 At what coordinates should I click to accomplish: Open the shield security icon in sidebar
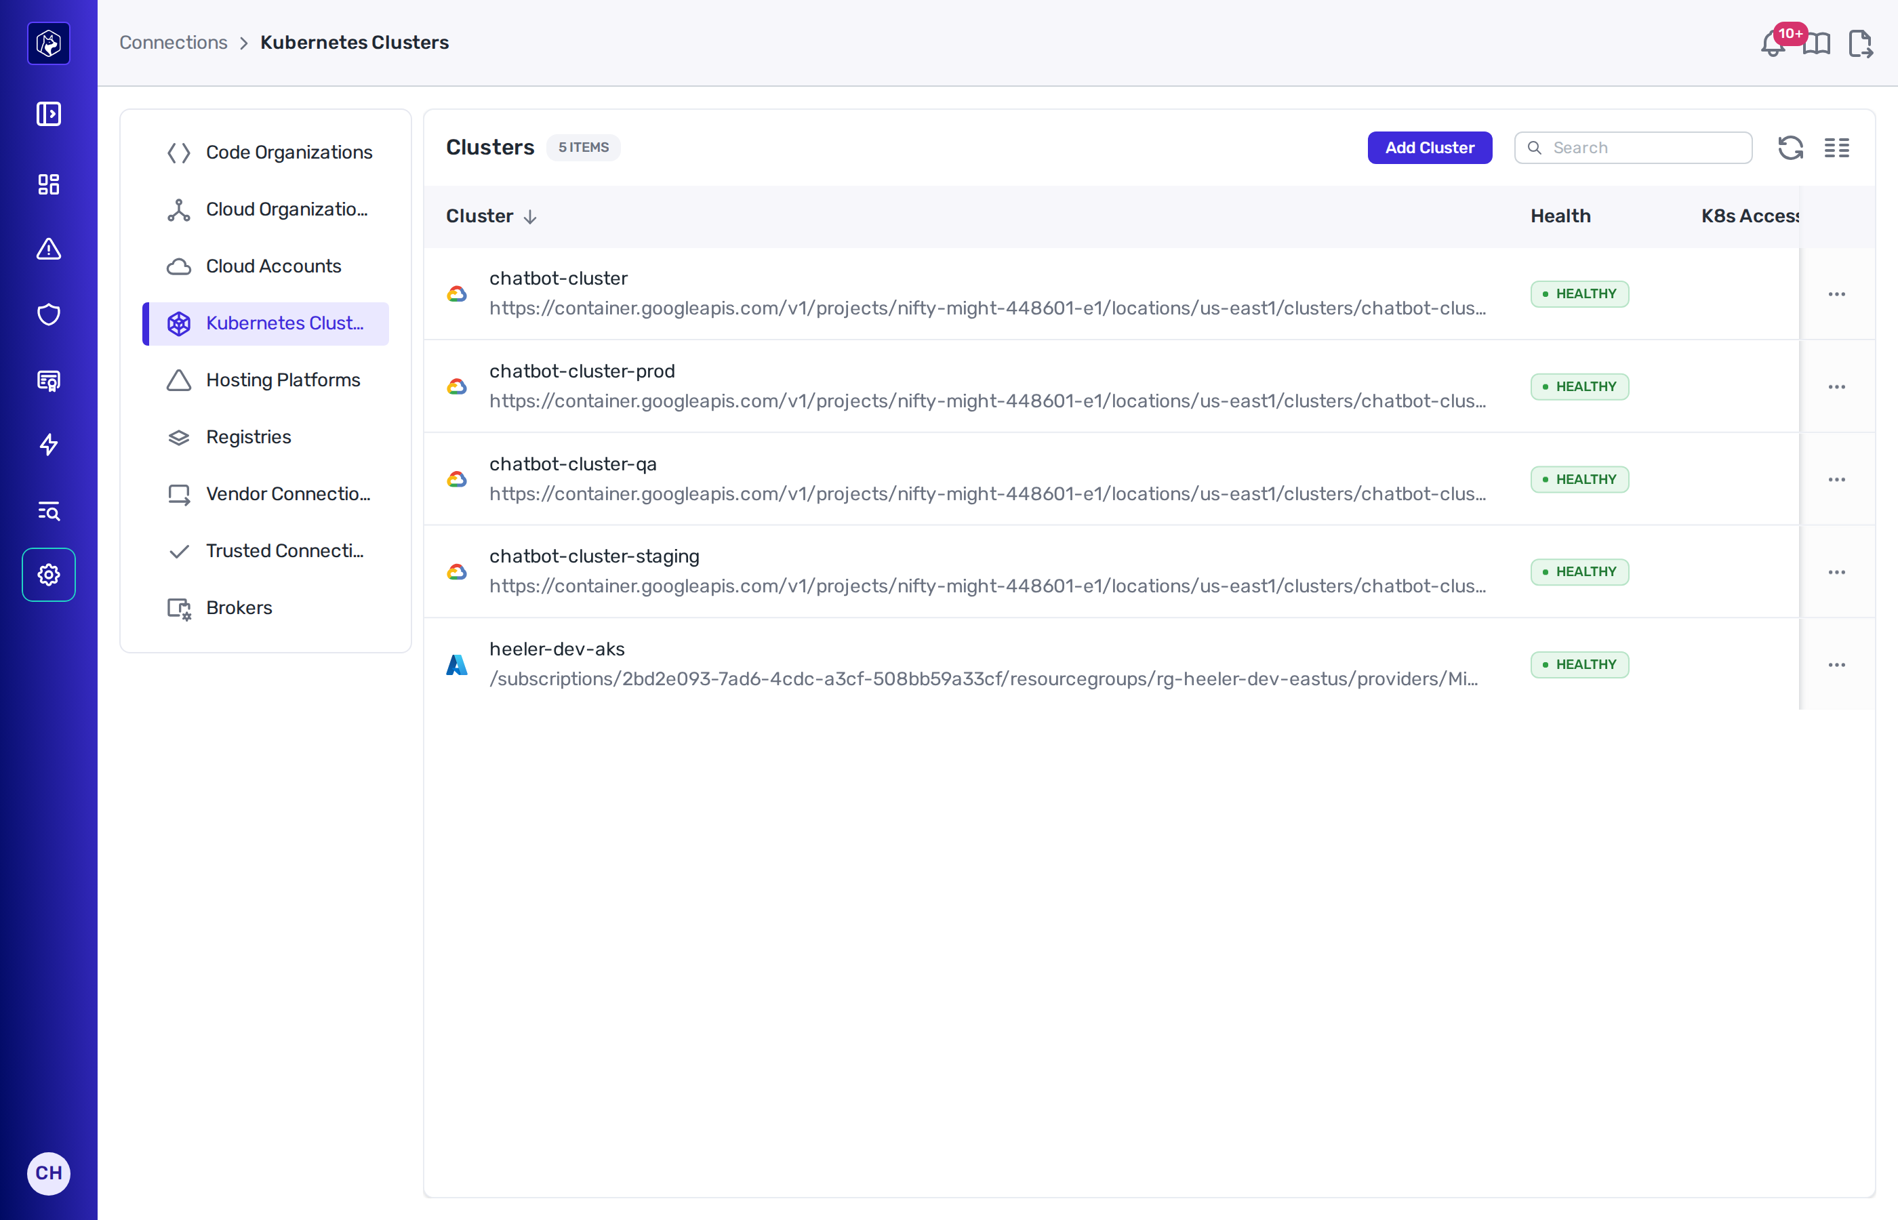tap(48, 314)
